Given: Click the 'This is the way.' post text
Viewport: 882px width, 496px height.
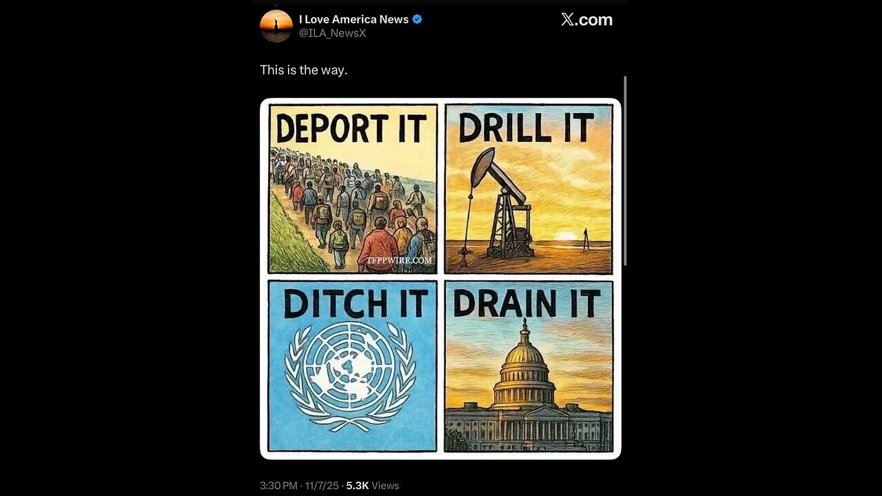Looking at the screenshot, I should point(303,70).
